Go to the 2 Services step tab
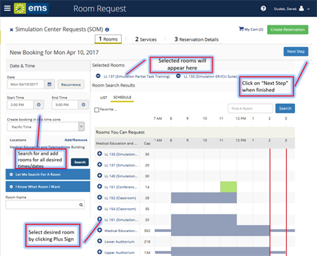 coord(146,39)
